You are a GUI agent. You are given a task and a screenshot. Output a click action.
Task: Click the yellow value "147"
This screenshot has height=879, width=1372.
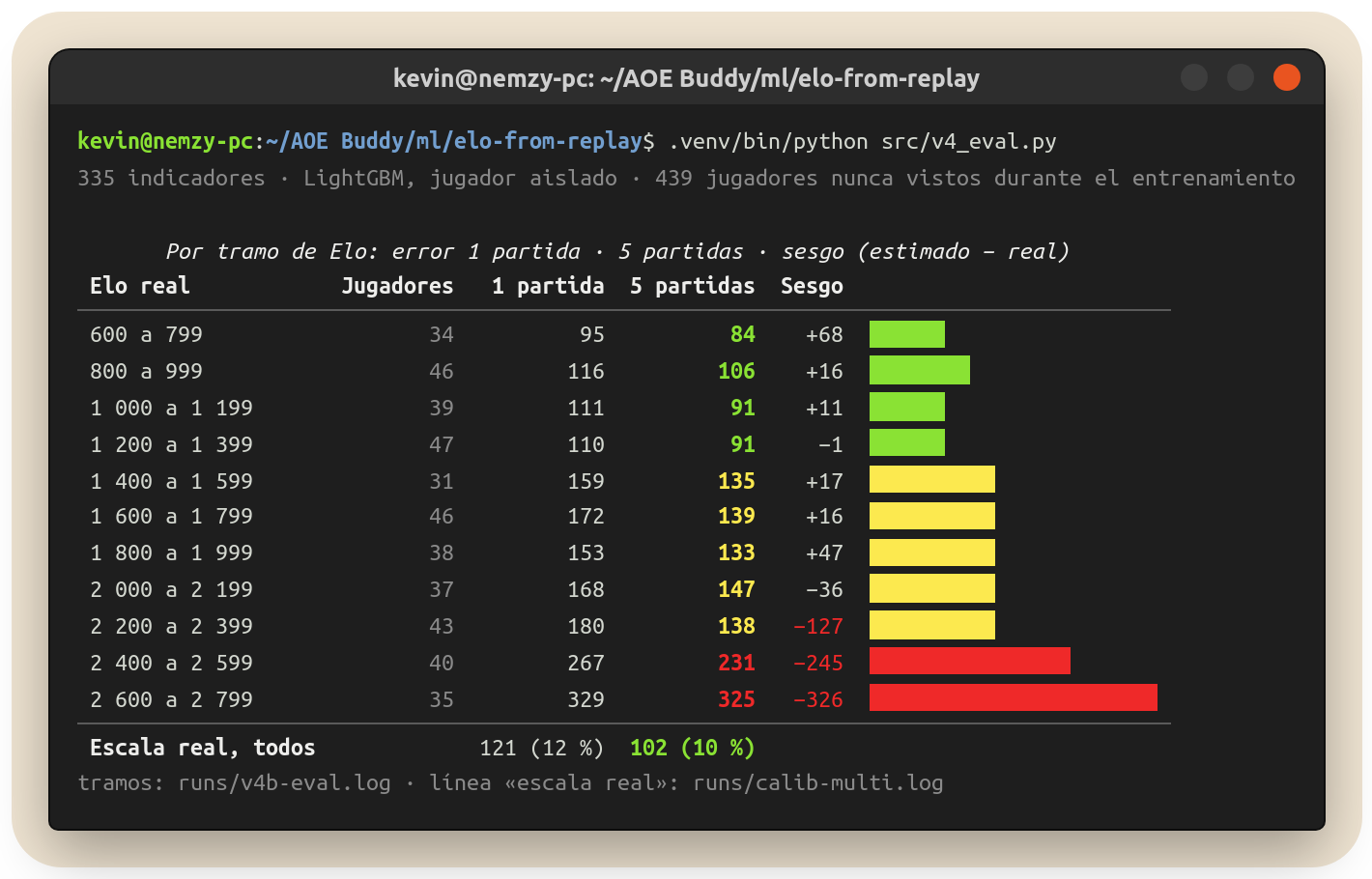(x=736, y=589)
